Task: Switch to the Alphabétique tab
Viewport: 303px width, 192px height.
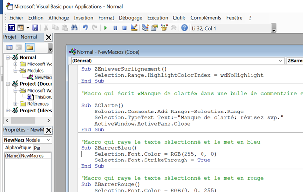Action: click(x=18, y=148)
